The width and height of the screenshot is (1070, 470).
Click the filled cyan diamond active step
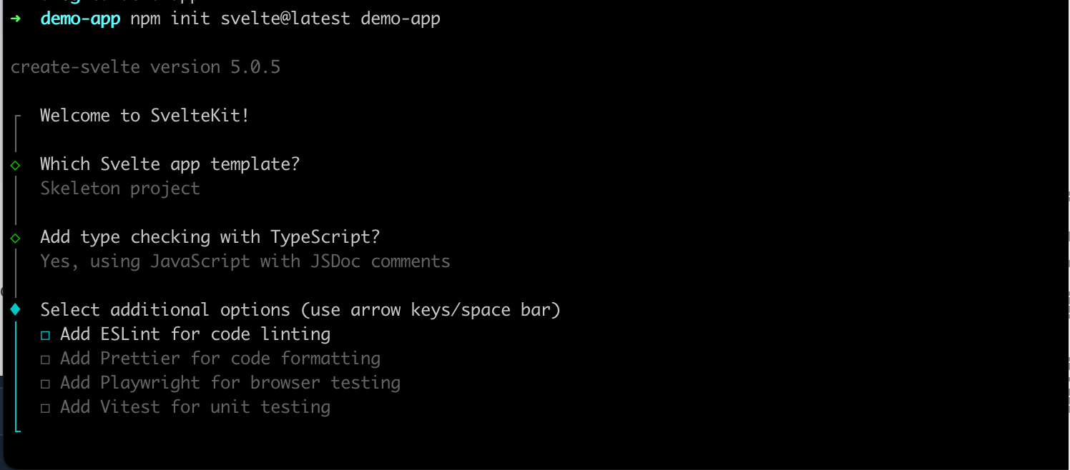click(x=15, y=310)
